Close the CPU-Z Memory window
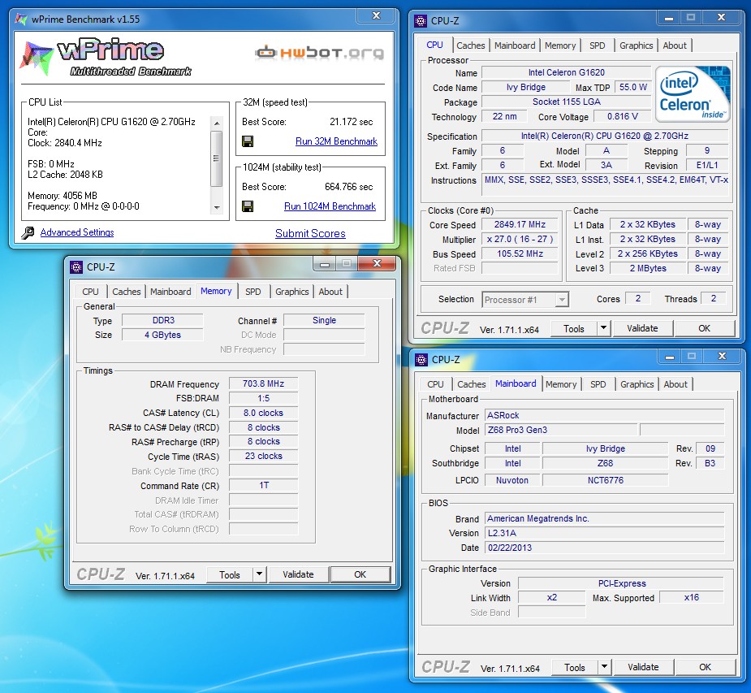Screen dimensions: 751x693 377,263
